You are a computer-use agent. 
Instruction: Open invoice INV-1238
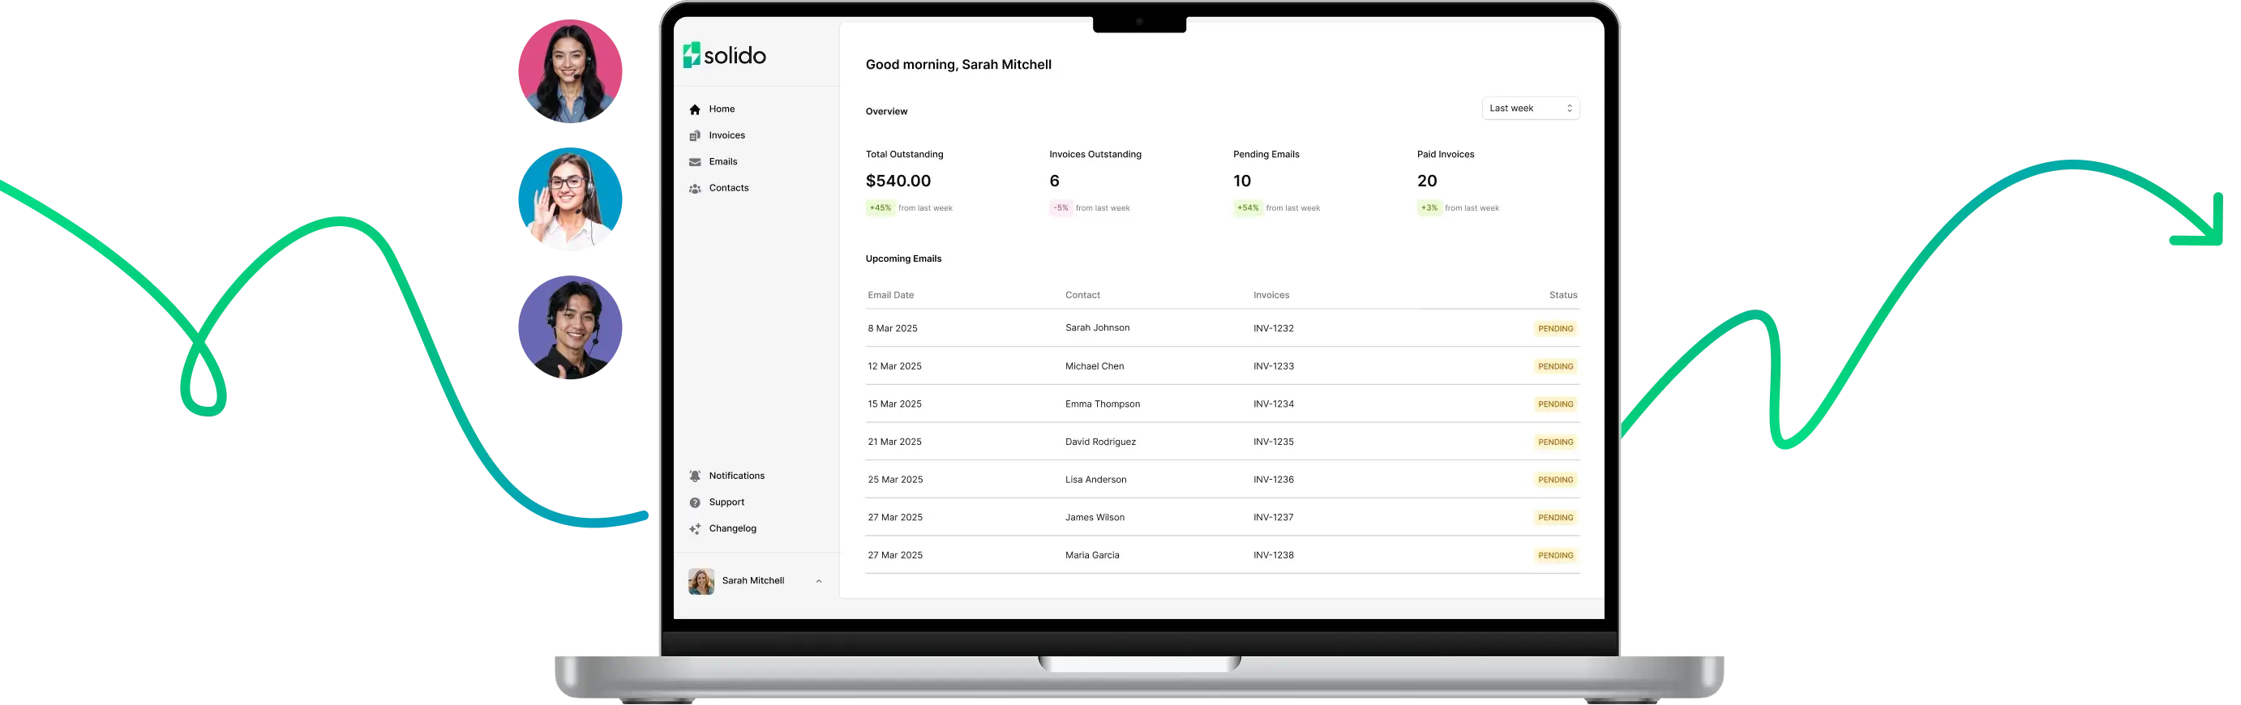pos(1273,555)
